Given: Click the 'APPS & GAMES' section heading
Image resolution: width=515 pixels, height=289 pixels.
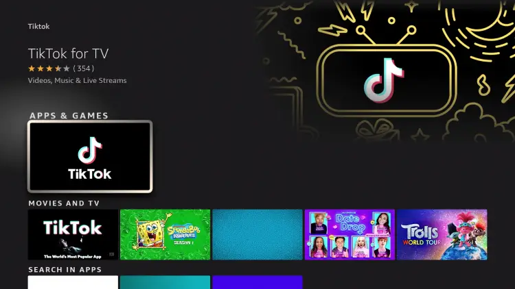Looking at the screenshot, I should pyautogui.click(x=69, y=116).
